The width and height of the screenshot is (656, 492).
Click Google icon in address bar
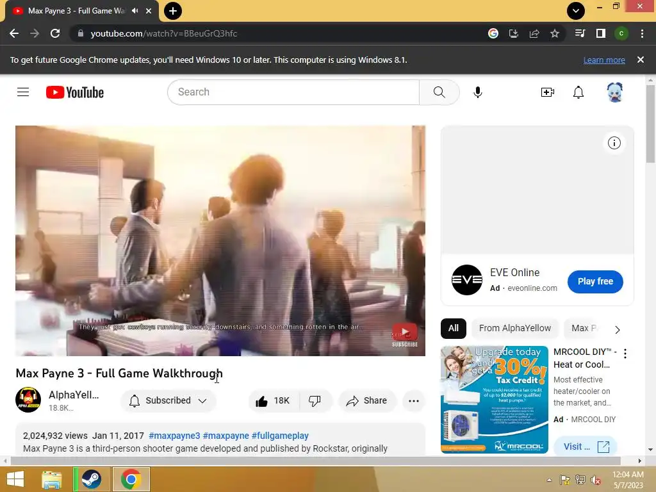[493, 33]
